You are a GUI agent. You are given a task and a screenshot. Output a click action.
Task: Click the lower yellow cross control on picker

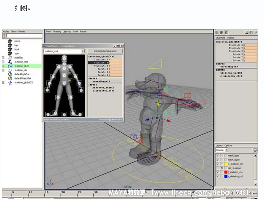point(70,80)
